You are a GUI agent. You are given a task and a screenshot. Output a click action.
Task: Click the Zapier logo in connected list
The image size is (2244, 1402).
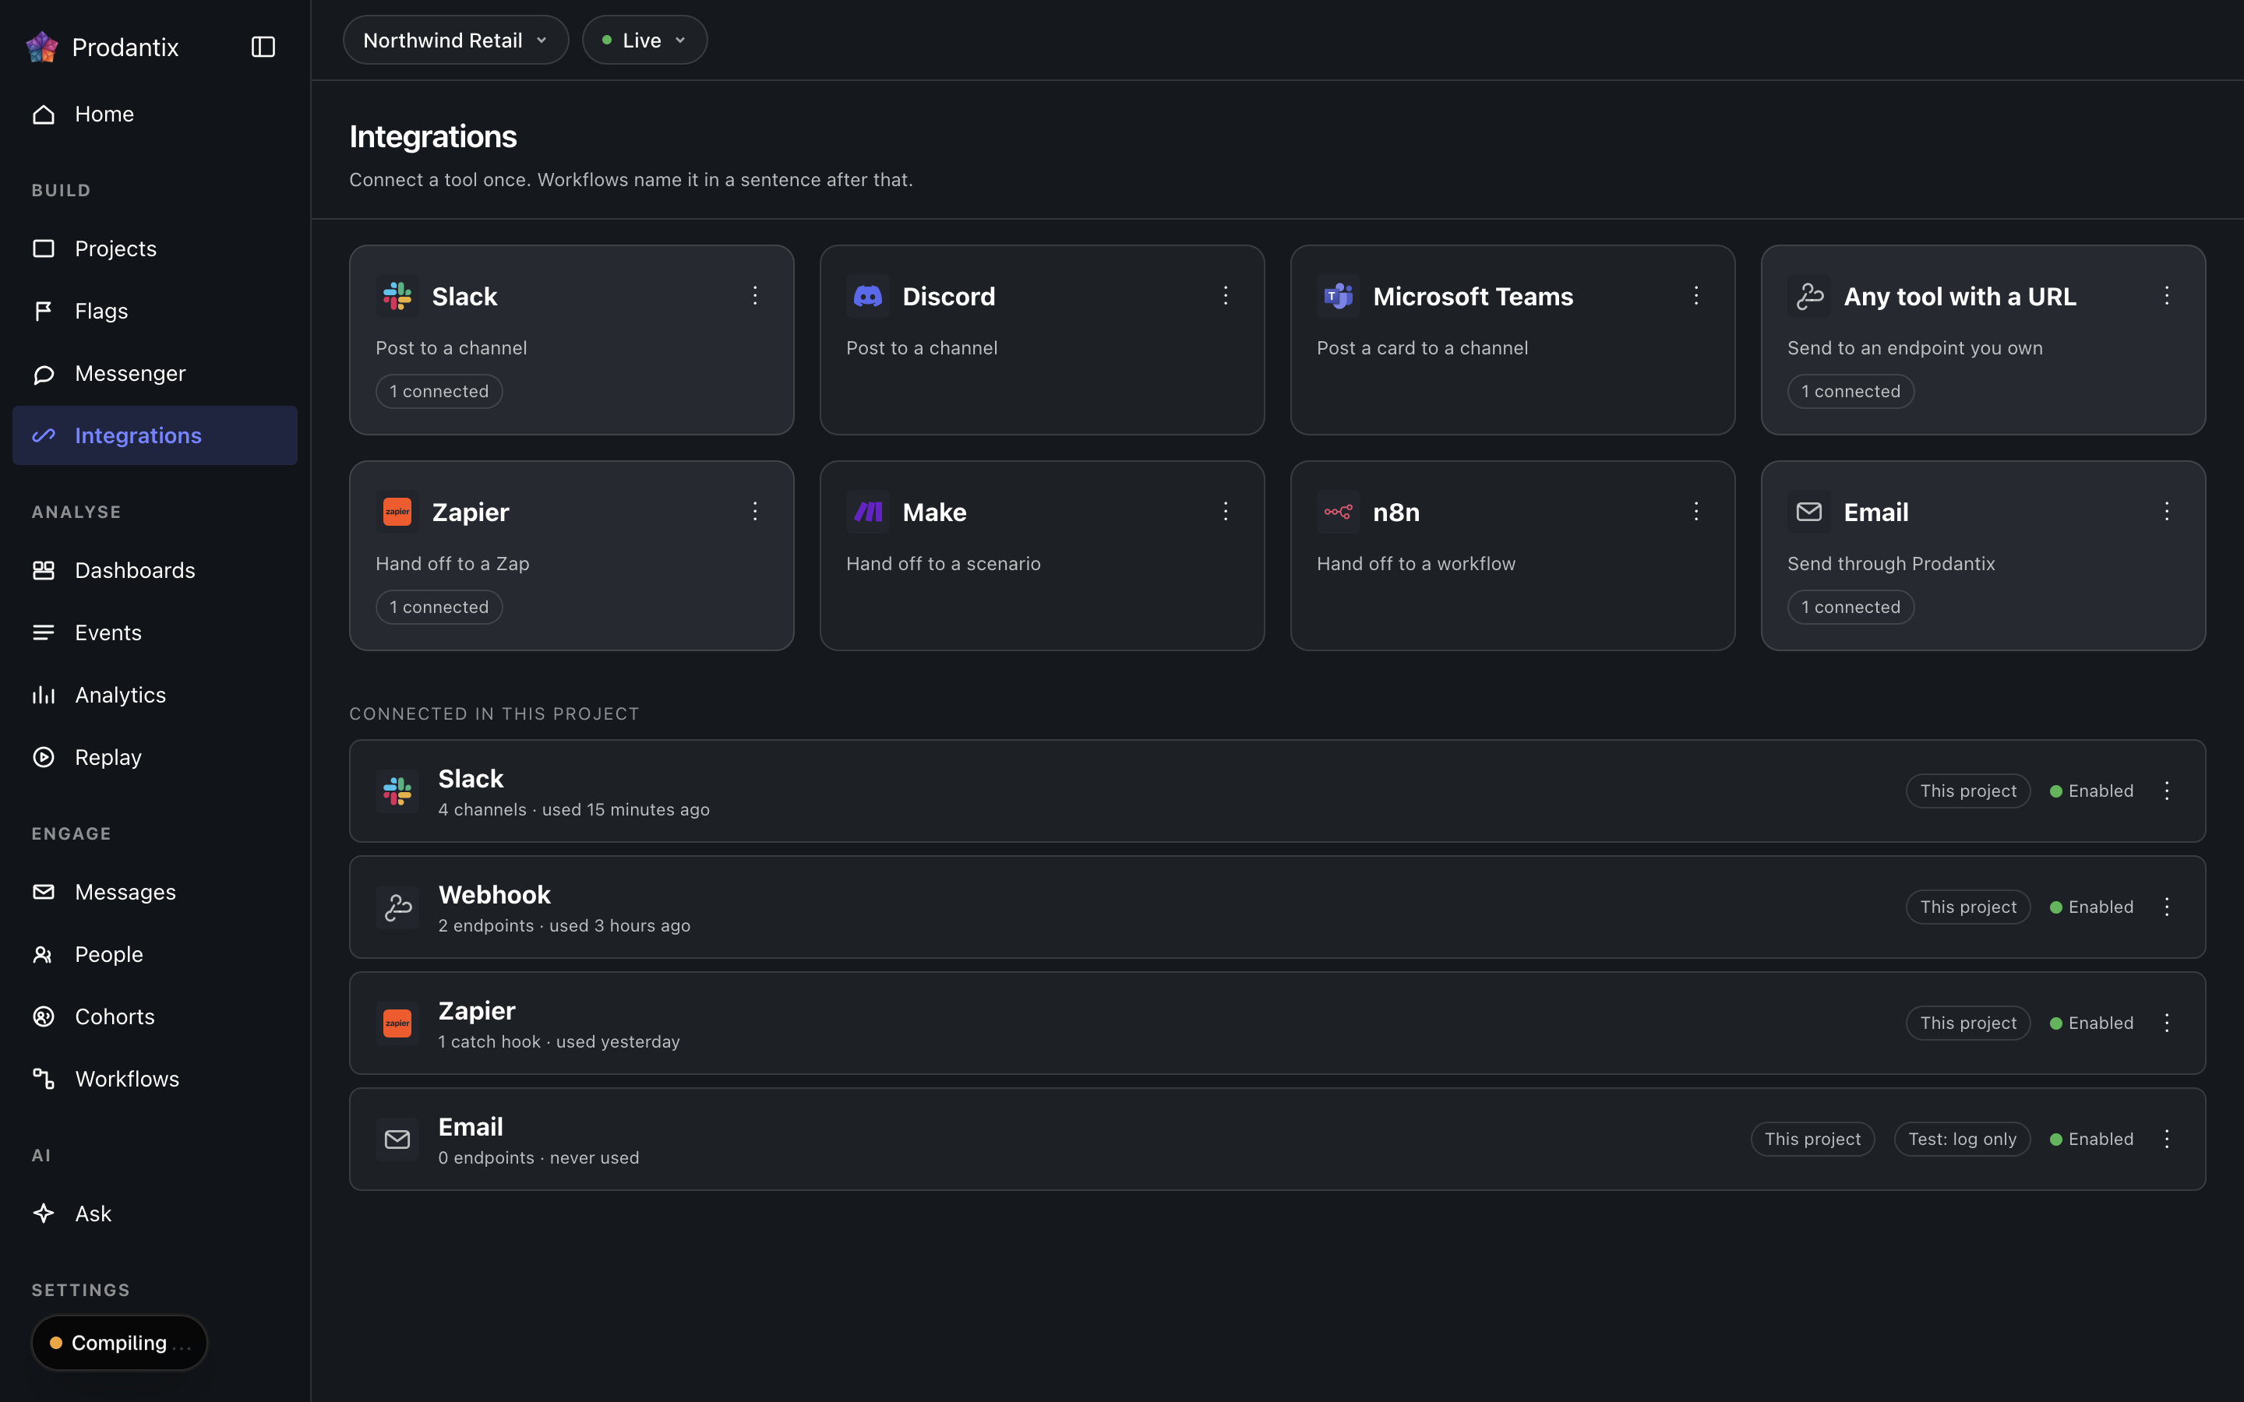397,1023
